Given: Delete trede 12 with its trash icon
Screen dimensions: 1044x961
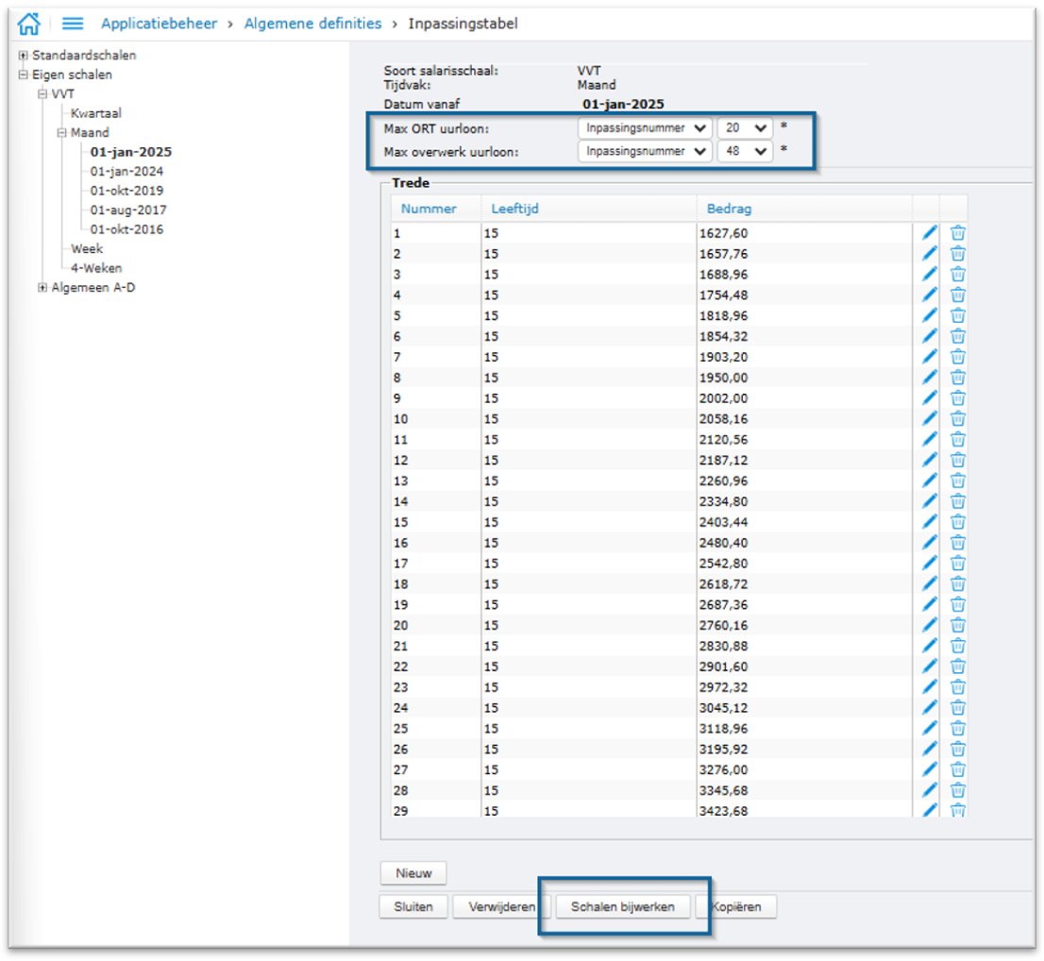Looking at the screenshot, I should point(958,460).
